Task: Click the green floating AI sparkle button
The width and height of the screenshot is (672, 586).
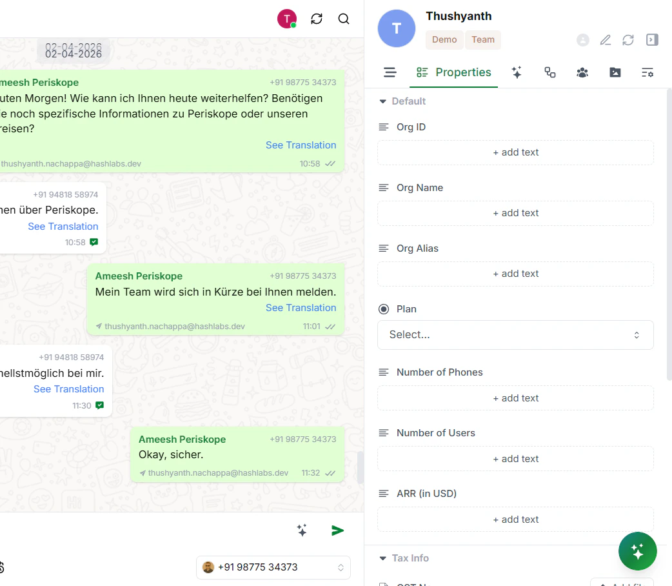Action: (638, 551)
